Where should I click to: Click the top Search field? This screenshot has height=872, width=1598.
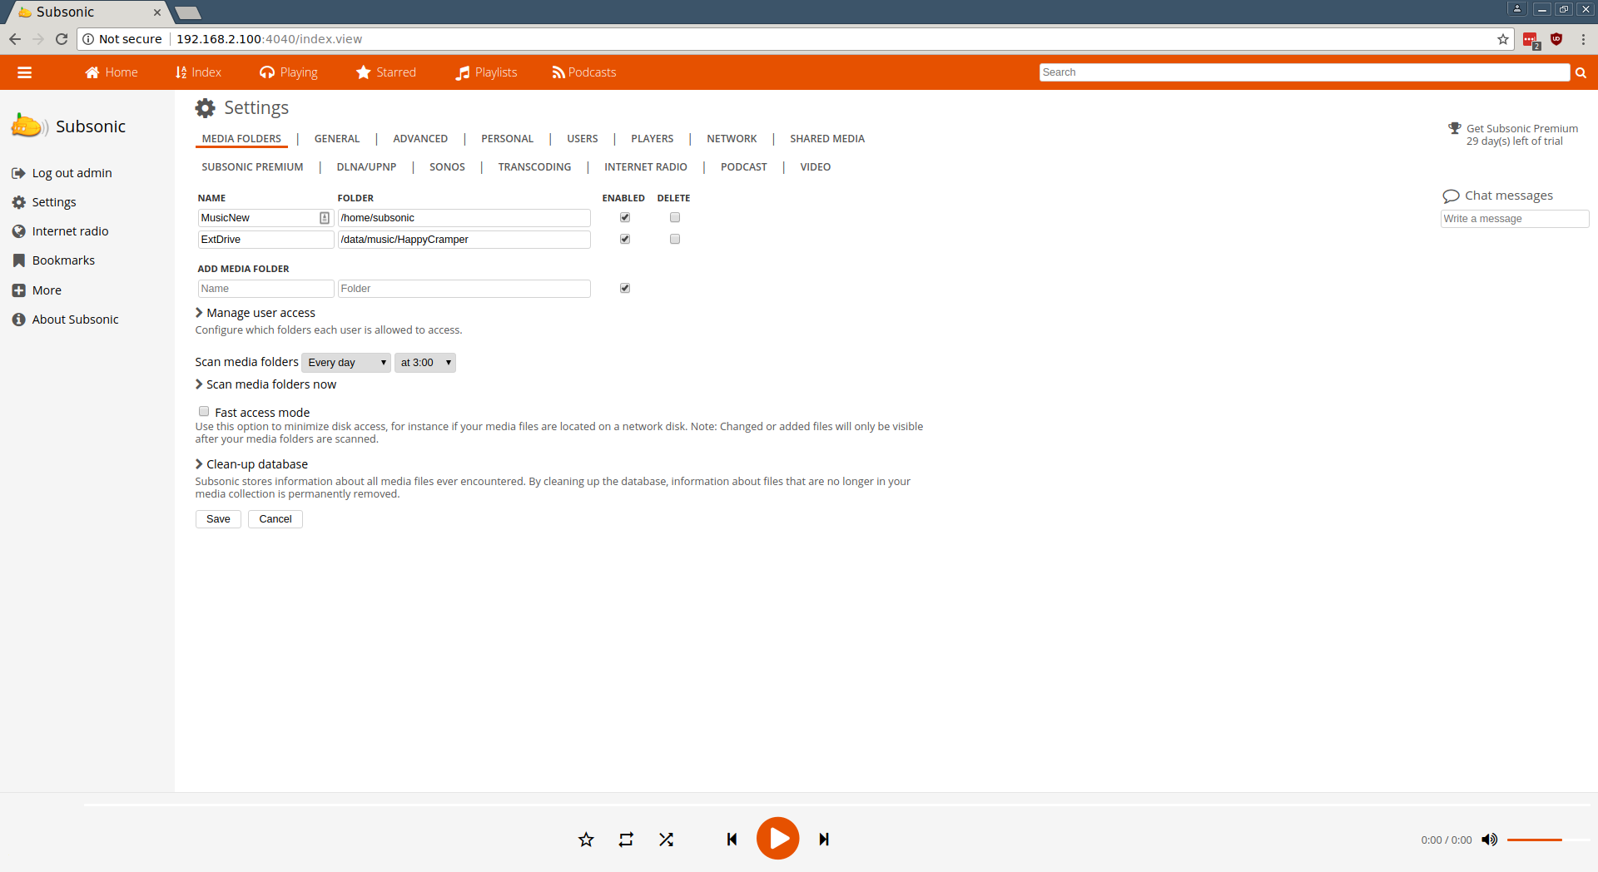click(1304, 72)
